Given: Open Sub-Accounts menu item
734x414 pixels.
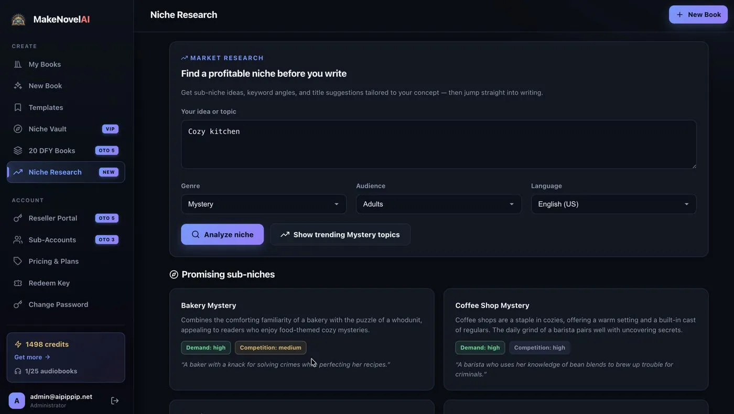Looking at the screenshot, I should pyautogui.click(x=66, y=240).
